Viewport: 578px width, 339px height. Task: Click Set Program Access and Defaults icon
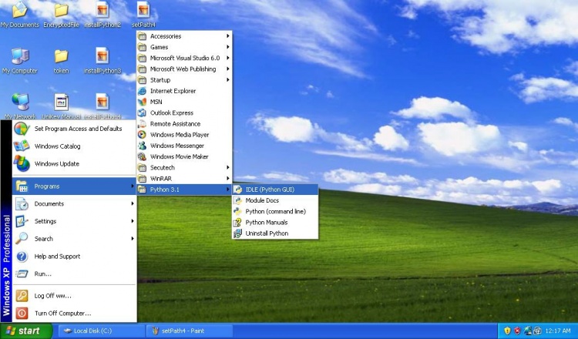tap(22, 129)
